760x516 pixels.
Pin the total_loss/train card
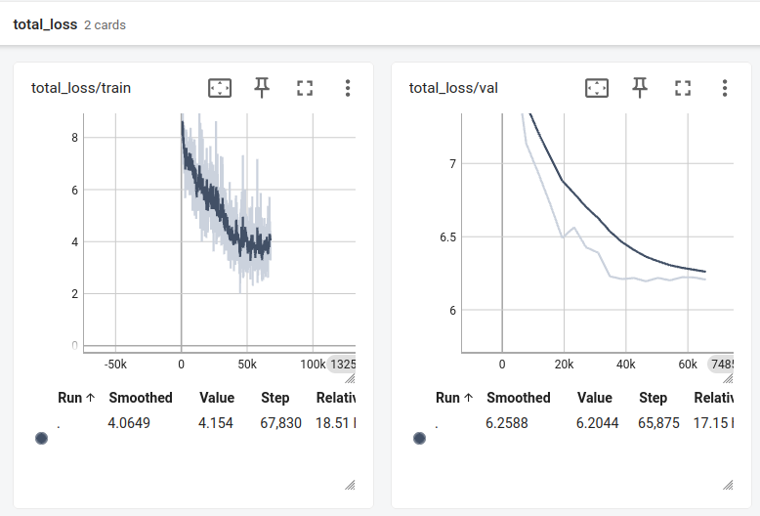(262, 88)
